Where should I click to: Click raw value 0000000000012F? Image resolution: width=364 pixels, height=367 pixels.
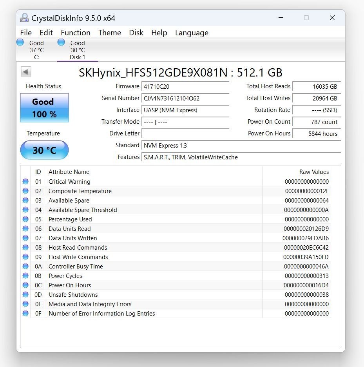click(307, 191)
